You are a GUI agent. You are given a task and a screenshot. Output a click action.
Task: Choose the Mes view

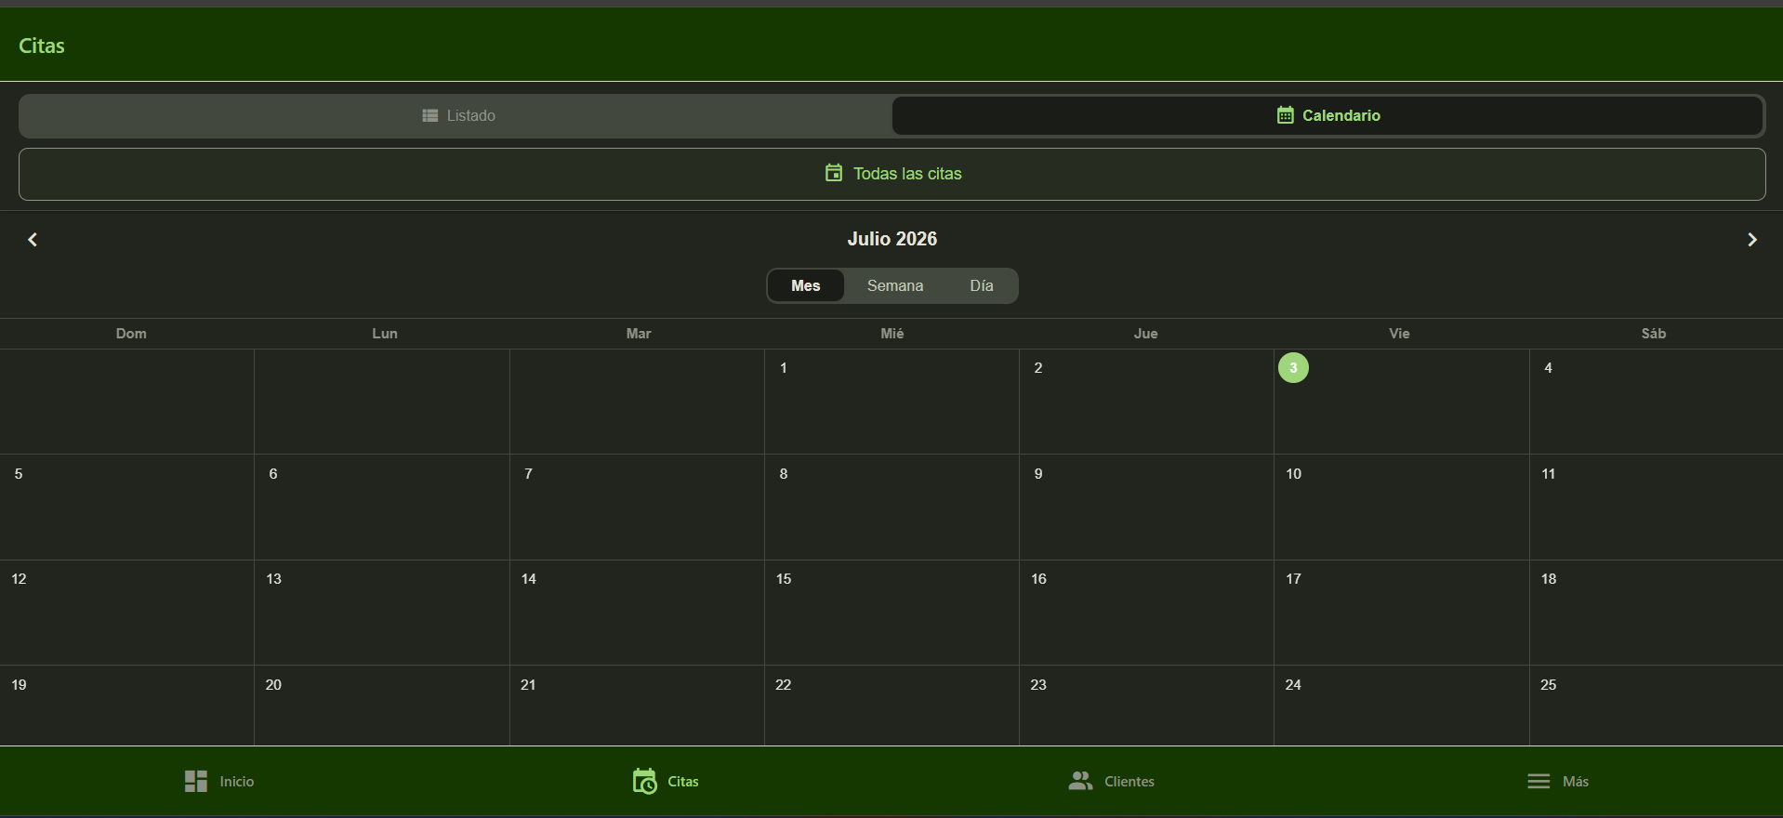tap(806, 285)
